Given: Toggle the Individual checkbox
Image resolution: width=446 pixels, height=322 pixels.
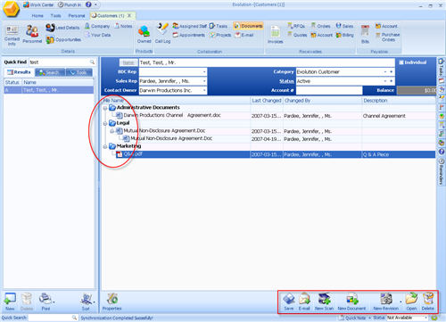Looking at the screenshot, I should click(x=401, y=62).
